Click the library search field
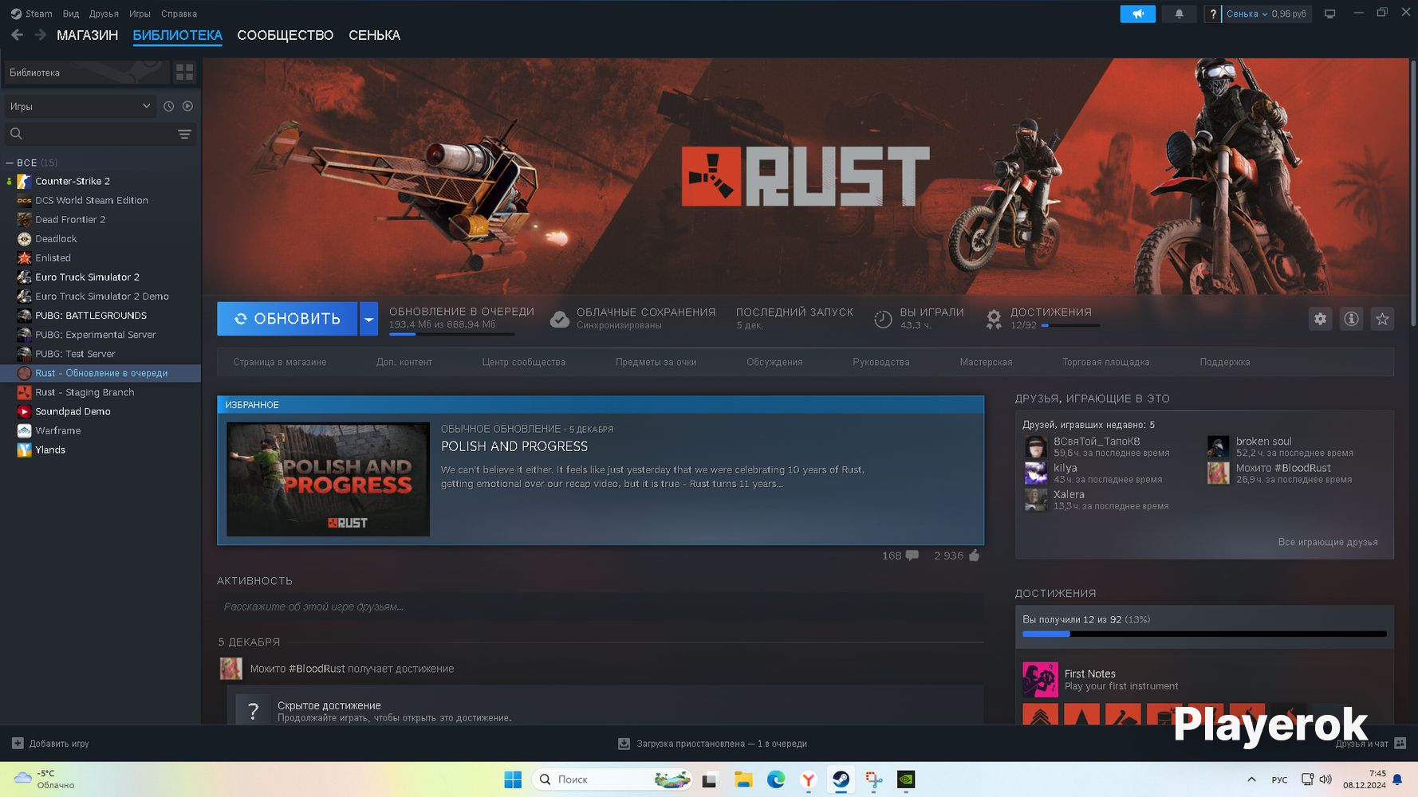The width and height of the screenshot is (1418, 797). tap(100, 134)
